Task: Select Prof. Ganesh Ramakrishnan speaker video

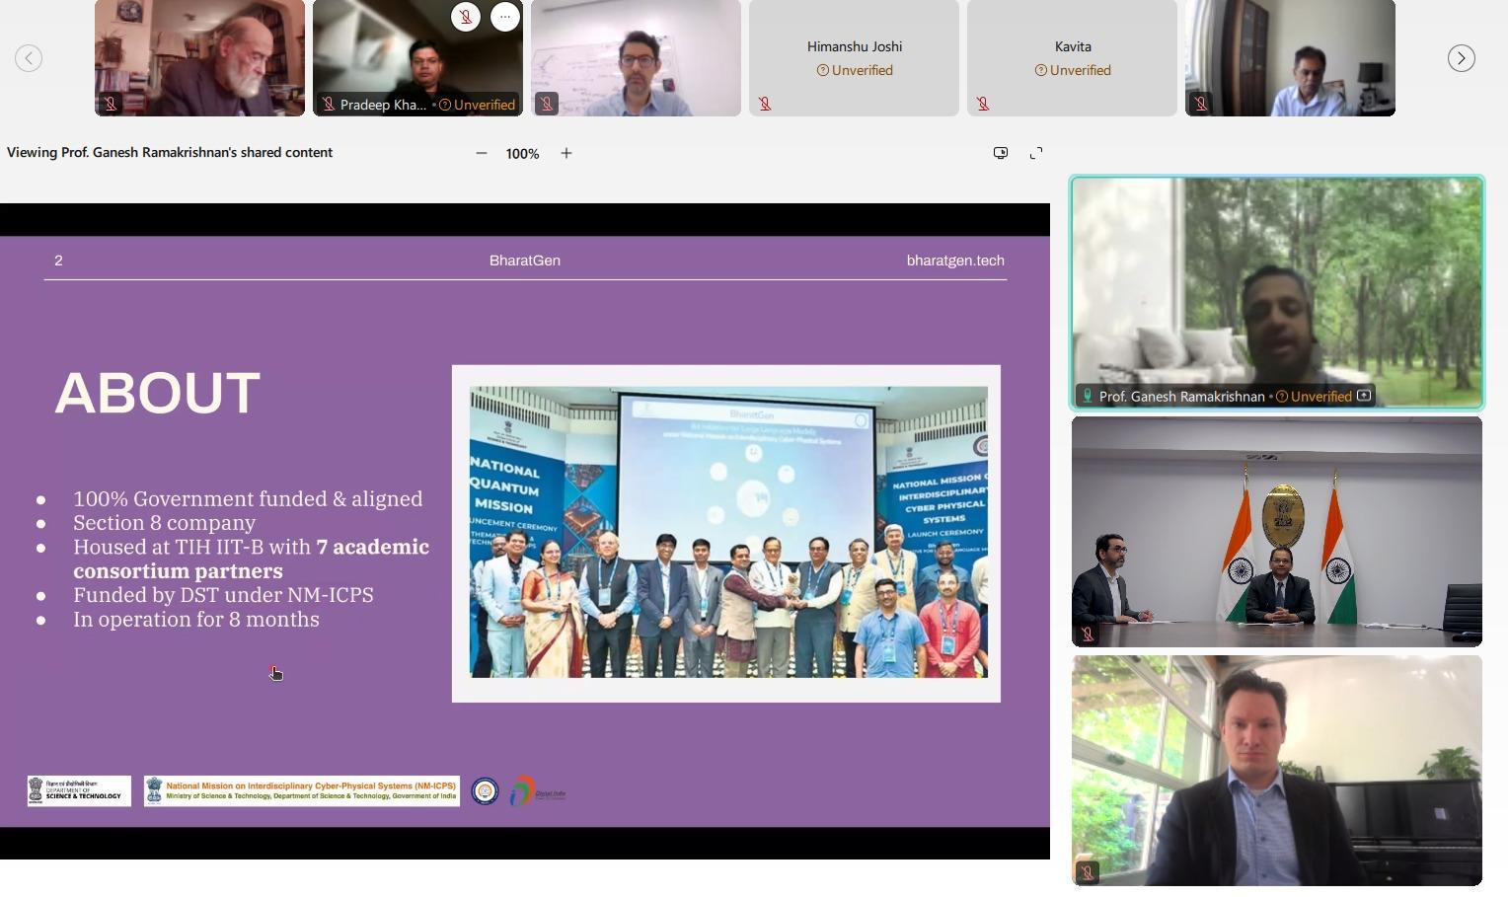Action: coord(1277,293)
